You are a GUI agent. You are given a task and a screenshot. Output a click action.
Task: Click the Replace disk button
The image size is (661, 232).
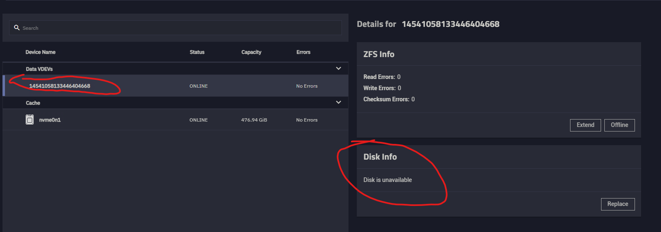point(618,204)
